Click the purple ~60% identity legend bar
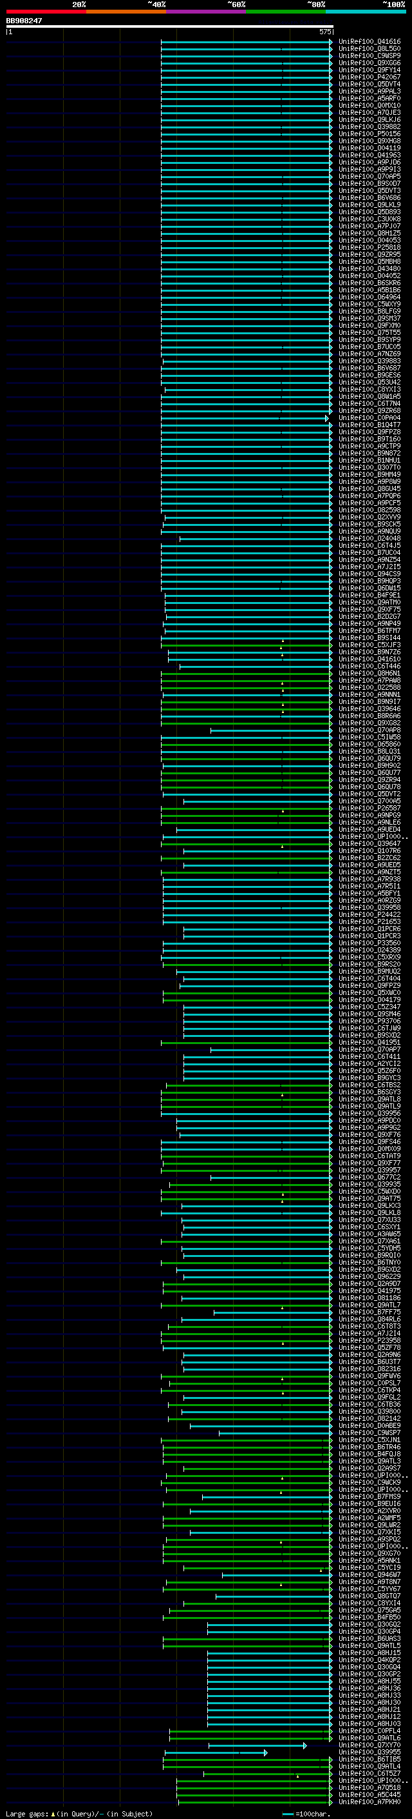 pos(205,12)
